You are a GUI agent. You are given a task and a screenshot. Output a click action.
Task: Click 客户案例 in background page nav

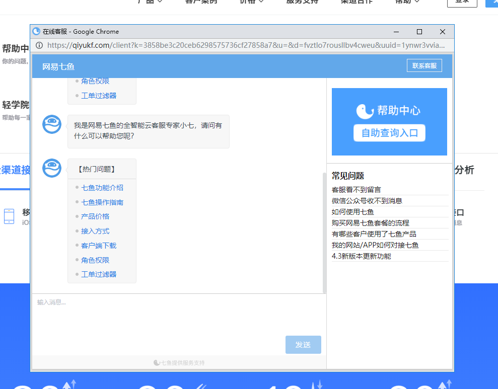click(201, 2)
